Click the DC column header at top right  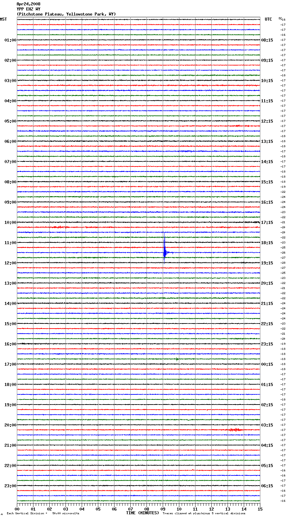coord(280,18)
